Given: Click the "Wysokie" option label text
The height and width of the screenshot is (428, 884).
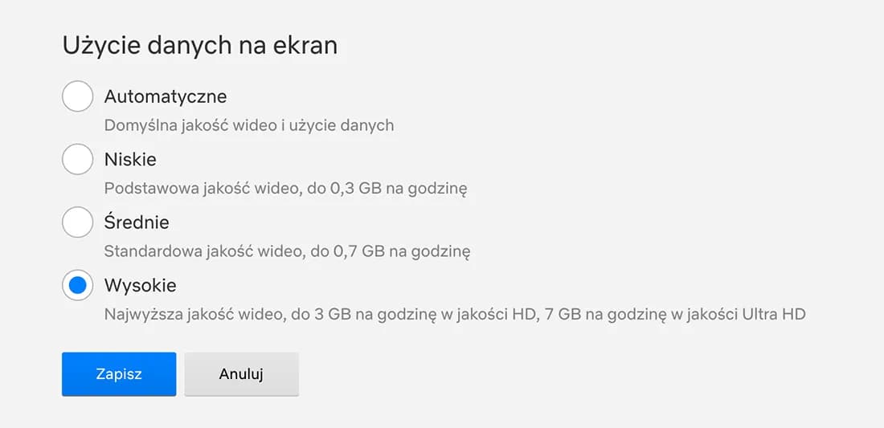Looking at the screenshot, I should tap(141, 285).
